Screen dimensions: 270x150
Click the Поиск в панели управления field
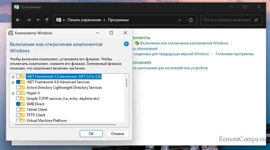click(231, 20)
